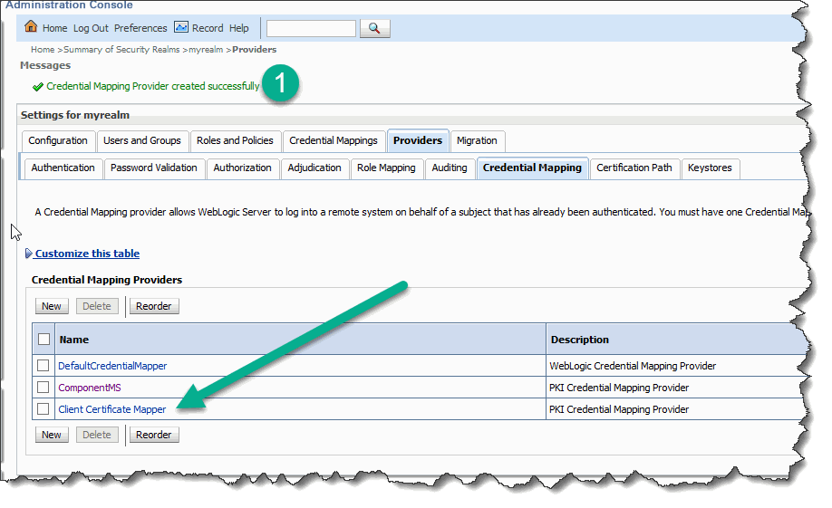This screenshot has width=832, height=508.
Task: Open the Keystores sub-tab
Action: pyautogui.click(x=710, y=168)
